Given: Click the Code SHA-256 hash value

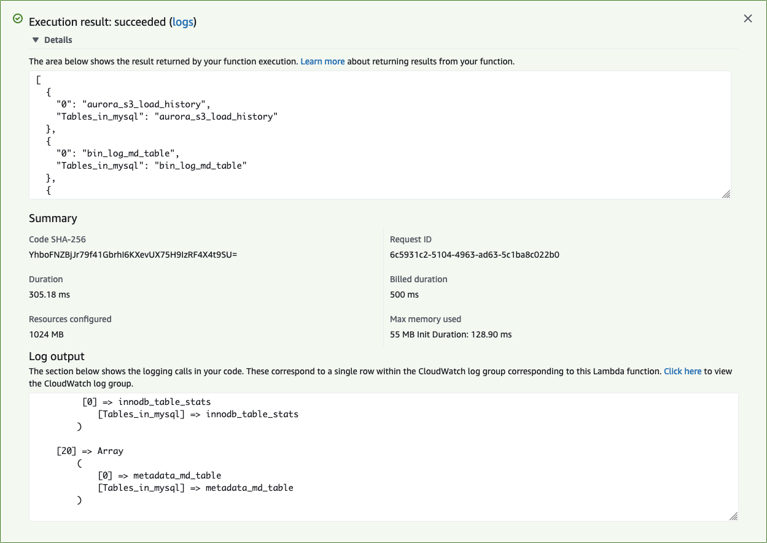Looking at the screenshot, I should point(133,255).
